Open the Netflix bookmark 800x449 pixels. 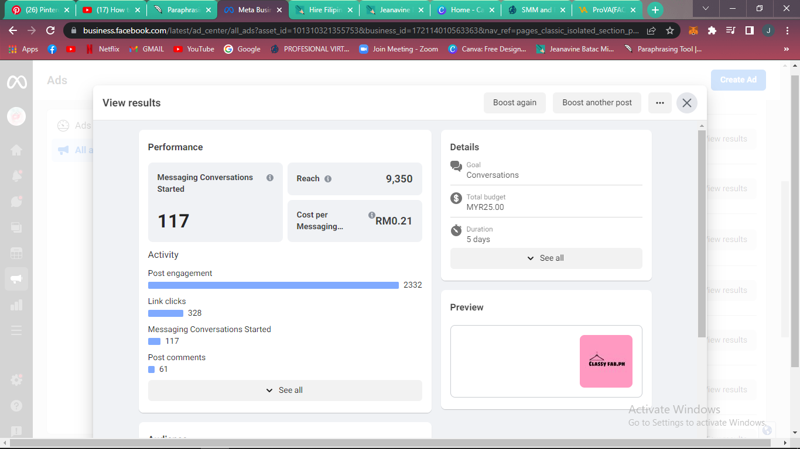pos(103,49)
